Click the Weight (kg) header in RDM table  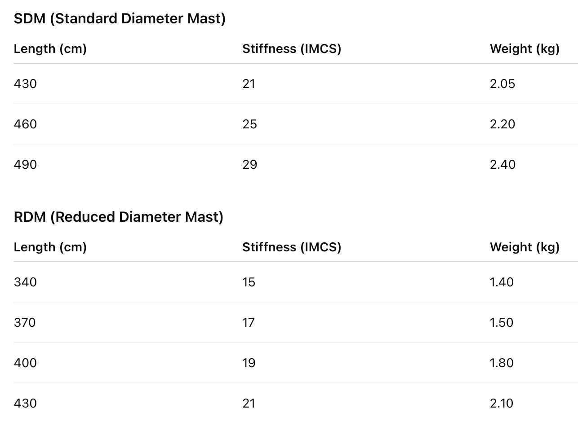click(x=525, y=247)
